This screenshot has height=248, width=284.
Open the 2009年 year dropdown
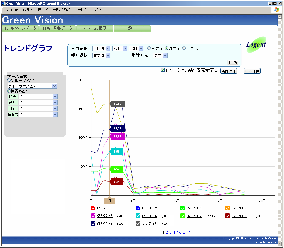102,49
